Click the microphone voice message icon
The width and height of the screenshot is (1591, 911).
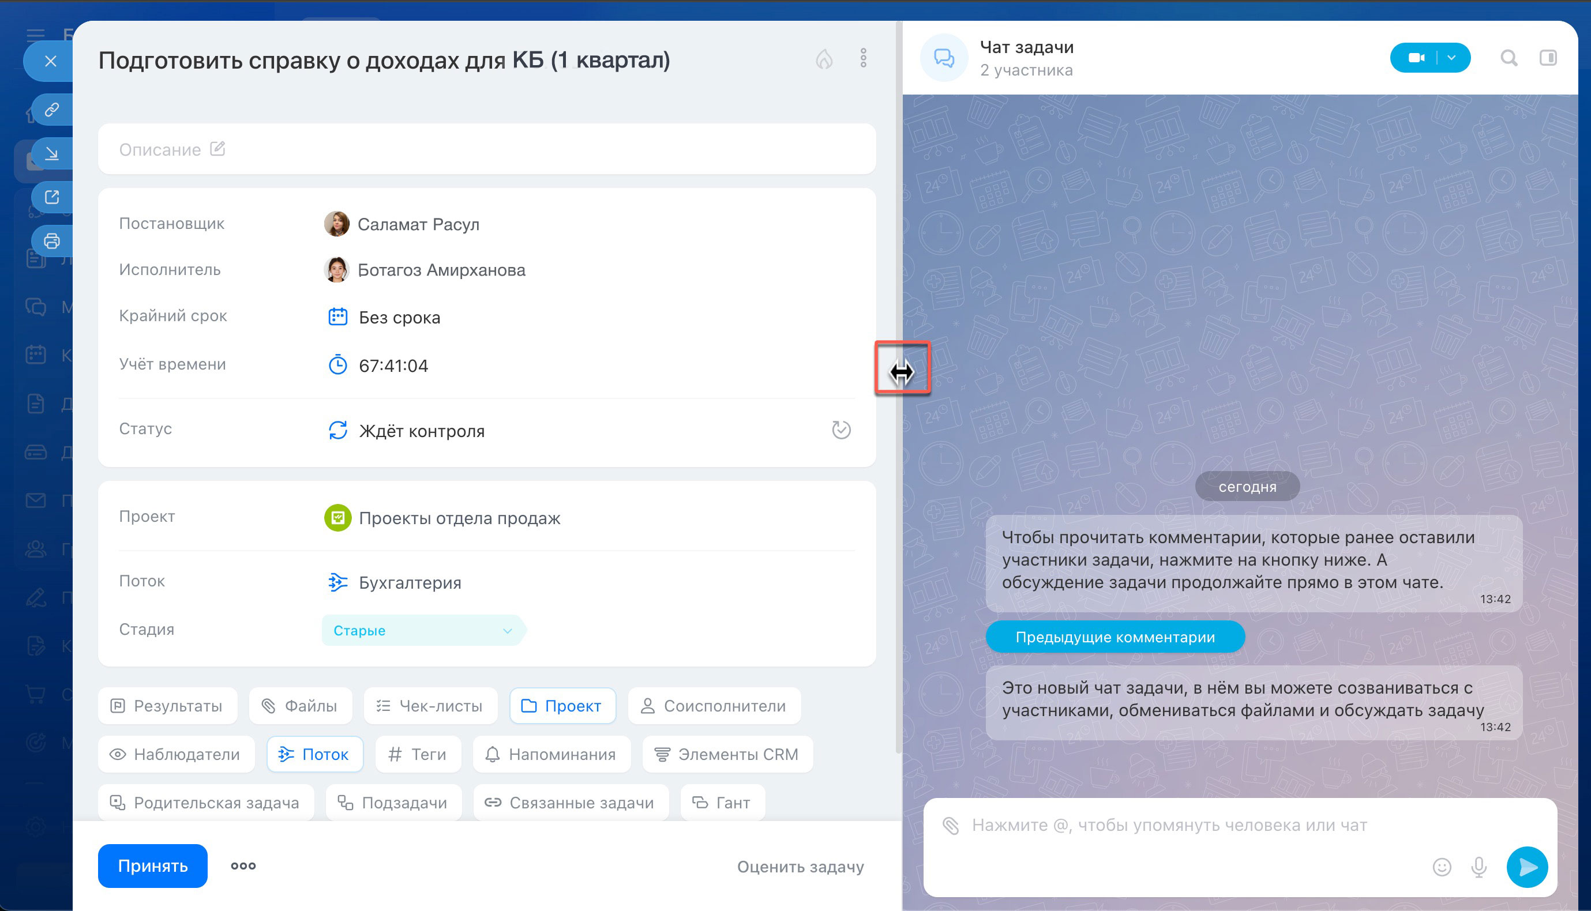point(1479,867)
